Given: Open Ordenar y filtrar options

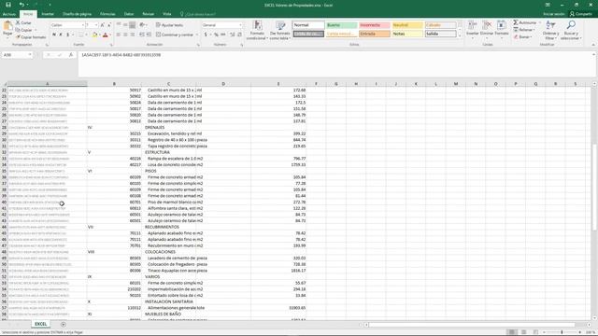Looking at the screenshot, I should point(550,30).
